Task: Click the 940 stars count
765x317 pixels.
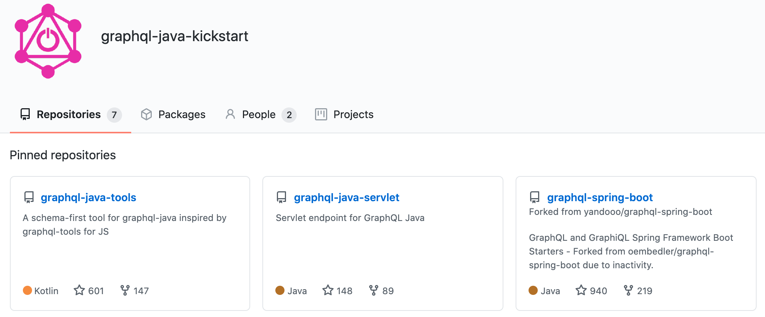Action: (x=598, y=291)
